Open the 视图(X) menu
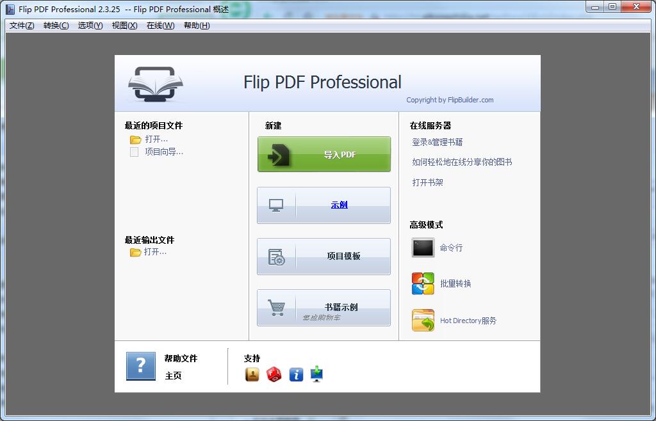656x421 pixels. tap(125, 26)
